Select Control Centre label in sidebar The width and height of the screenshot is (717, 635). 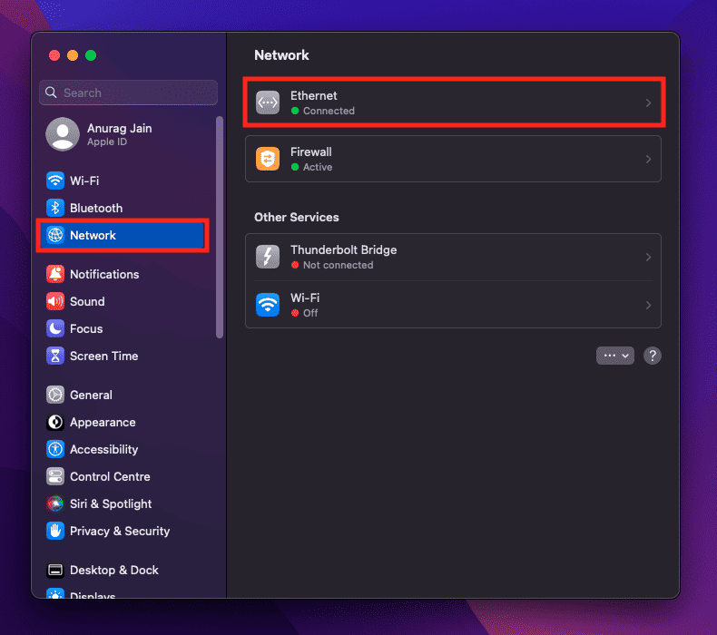click(x=110, y=477)
